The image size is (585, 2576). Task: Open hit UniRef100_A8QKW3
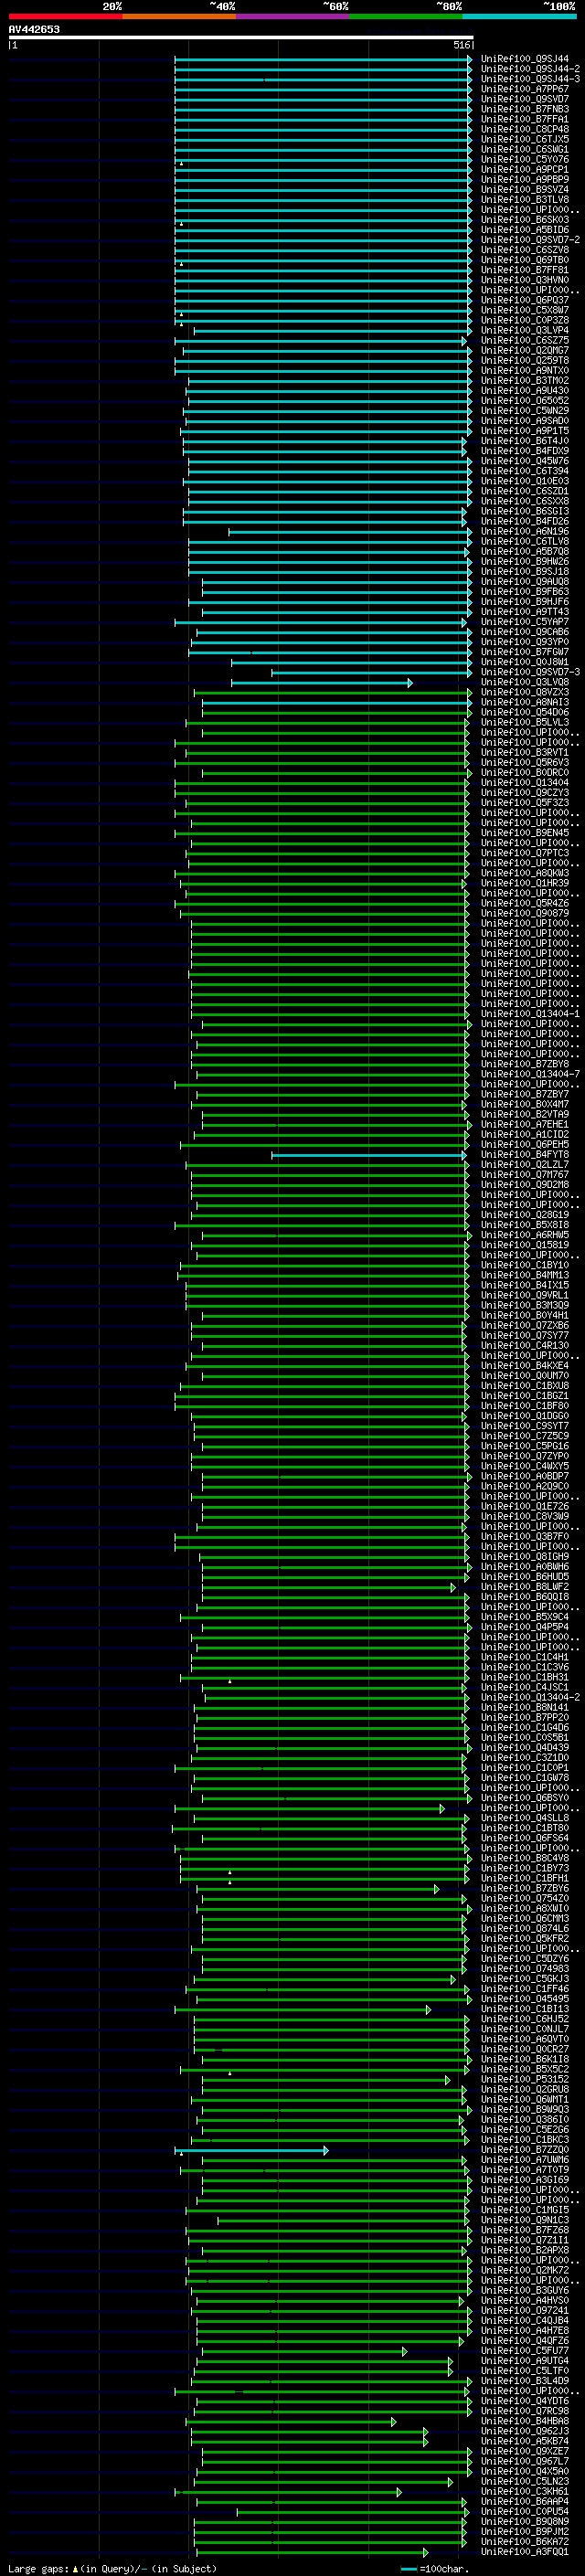(x=524, y=873)
